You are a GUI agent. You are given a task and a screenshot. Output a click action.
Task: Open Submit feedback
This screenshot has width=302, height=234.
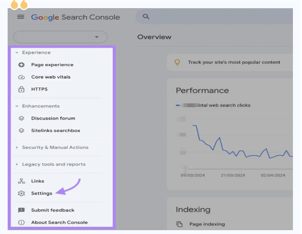[x=53, y=210]
